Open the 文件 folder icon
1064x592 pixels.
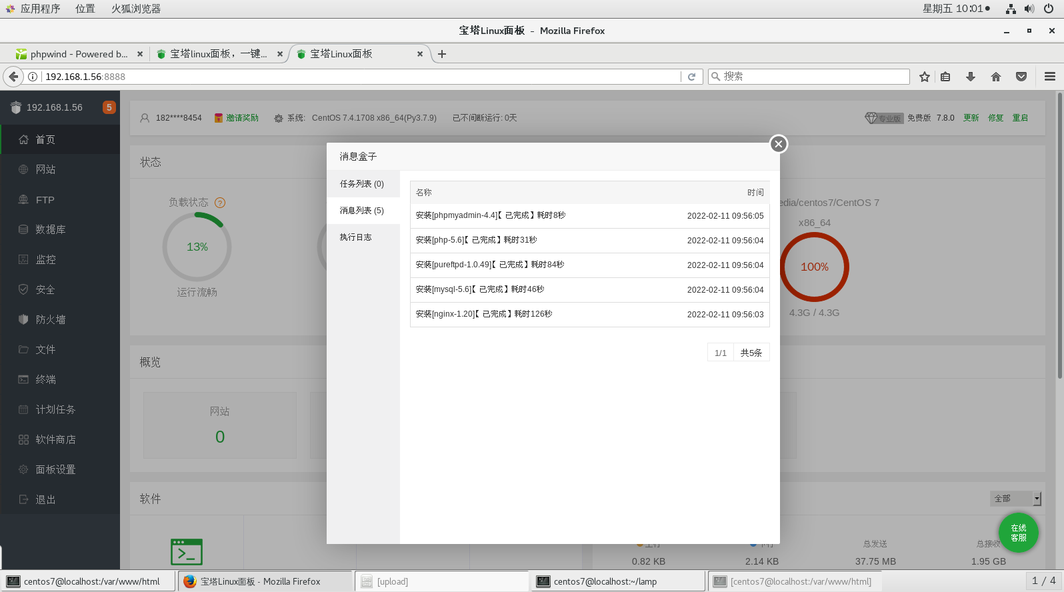[x=23, y=349]
